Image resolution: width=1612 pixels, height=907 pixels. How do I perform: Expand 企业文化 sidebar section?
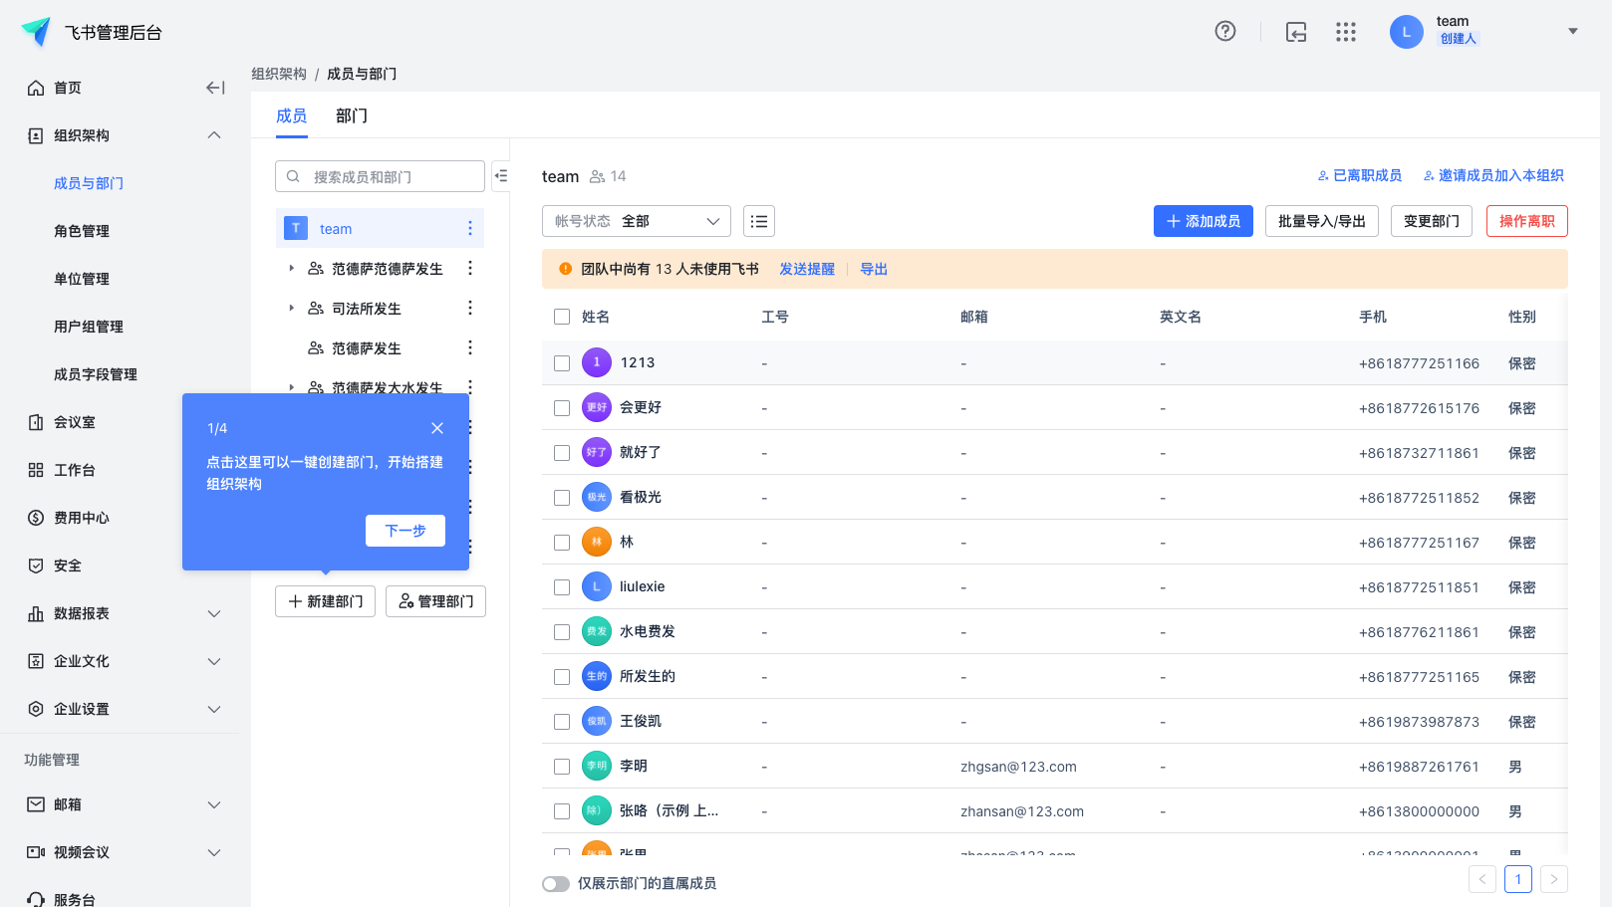click(x=214, y=661)
